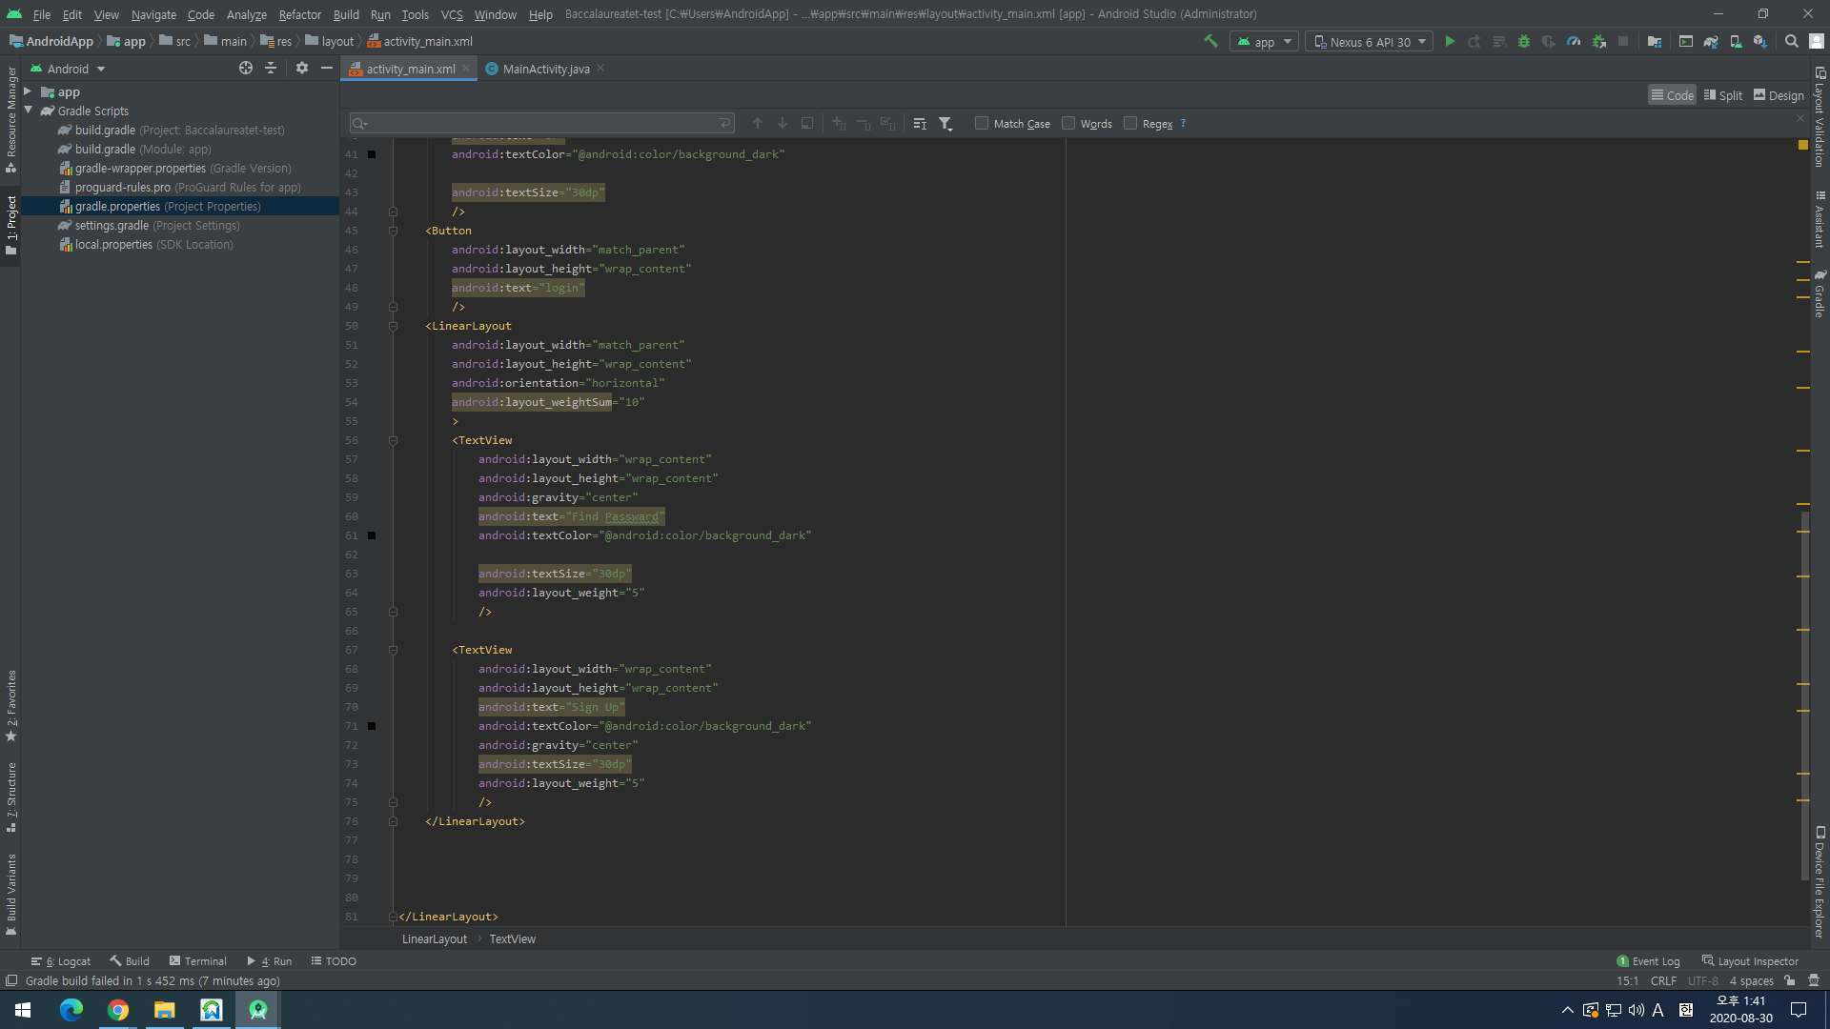
Task: Enable Match Case checkbox
Action: (982, 124)
